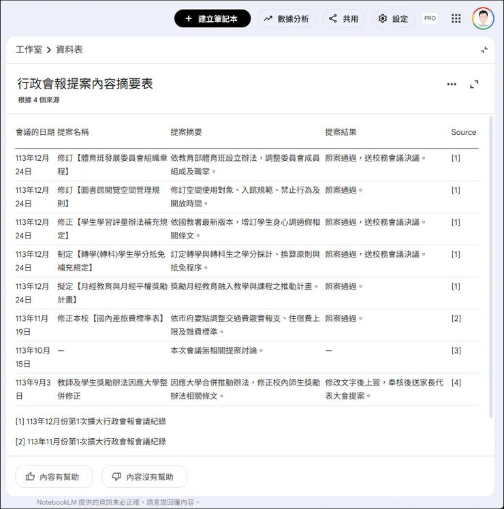Select the 修訂【體育班發展委員會組織章程】 cell
The height and width of the screenshot is (509, 504).
point(112,165)
